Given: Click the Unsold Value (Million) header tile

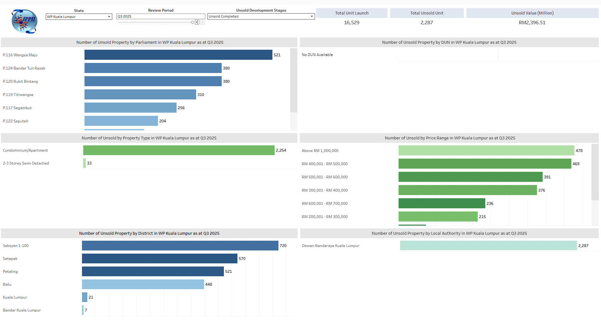Looking at the screenshot, I should (x=532, y=13).
